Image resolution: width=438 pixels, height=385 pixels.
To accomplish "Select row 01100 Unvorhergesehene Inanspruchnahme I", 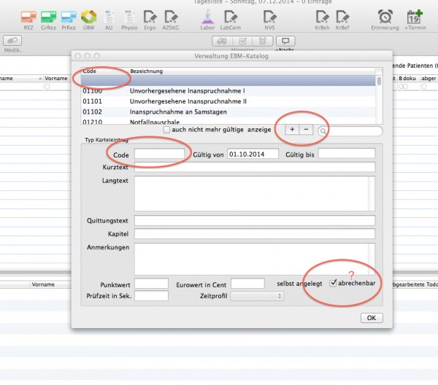I will click(x=228, y=91).
